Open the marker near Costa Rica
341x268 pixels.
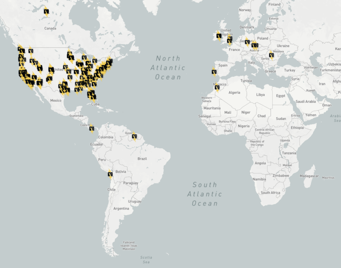coord(91,127)
